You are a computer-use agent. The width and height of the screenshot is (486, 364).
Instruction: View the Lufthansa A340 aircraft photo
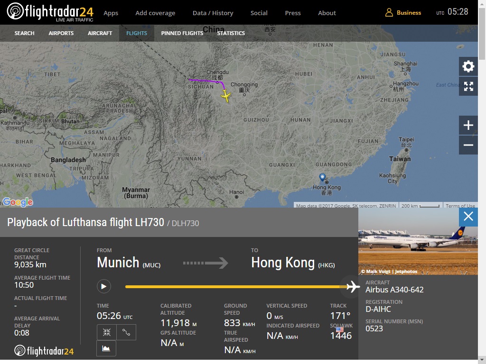pos(418,241)
